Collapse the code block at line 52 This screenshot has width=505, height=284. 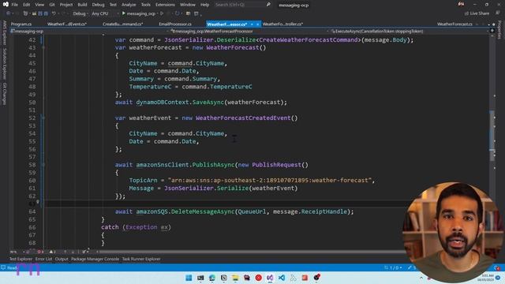(x=43, y=118)
